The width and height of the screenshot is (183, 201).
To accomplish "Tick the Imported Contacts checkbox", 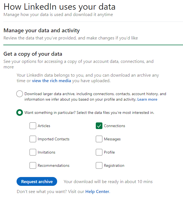I will pos(33,139).
